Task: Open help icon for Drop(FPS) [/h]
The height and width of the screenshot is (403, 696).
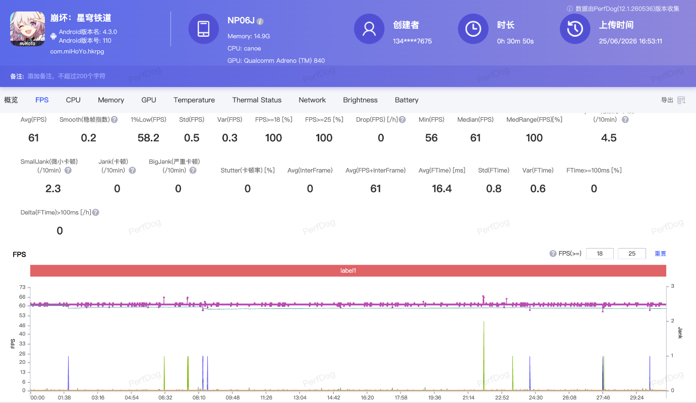Action: click(402, 120)
